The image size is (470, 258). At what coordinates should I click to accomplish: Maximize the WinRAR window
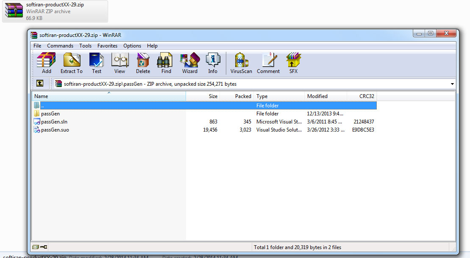431,33
